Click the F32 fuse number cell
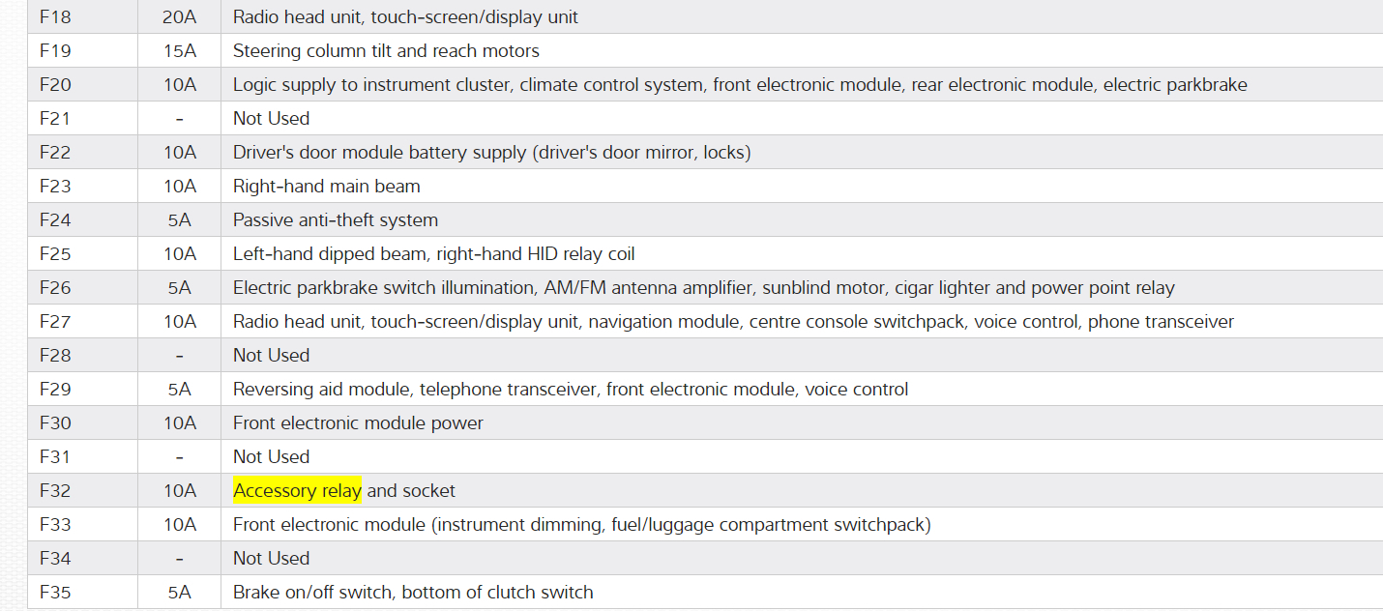The width and height of the screenshot is (1383, 611). [x=55, y=491]
